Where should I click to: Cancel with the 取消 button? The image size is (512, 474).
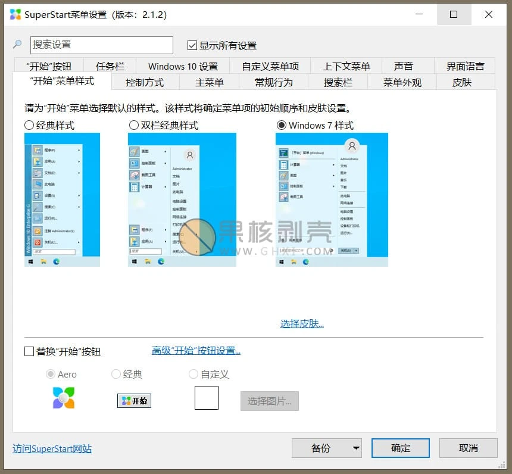pos(469,448)
